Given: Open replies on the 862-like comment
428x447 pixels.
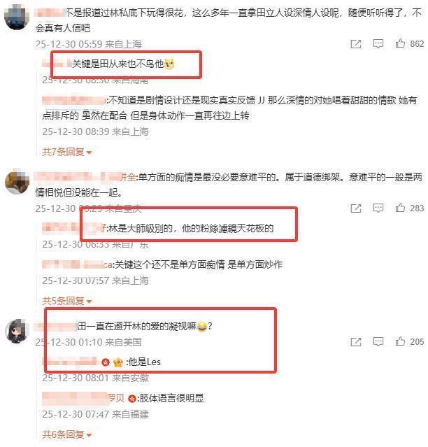Looking at the screenshot, I should (x=378, y=43).
